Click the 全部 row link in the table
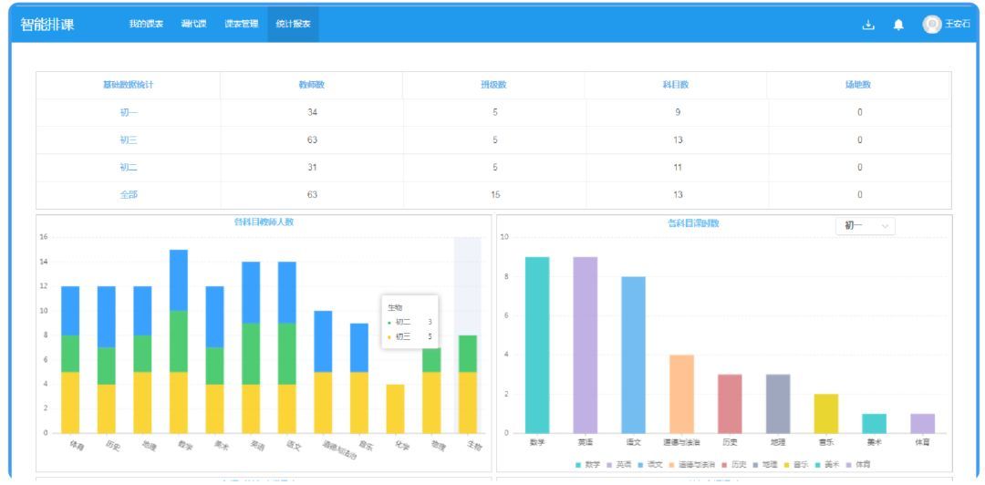 coord(129,195)
